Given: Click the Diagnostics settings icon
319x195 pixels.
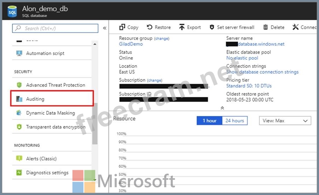Looking at the screenshot, I should 19,172.
